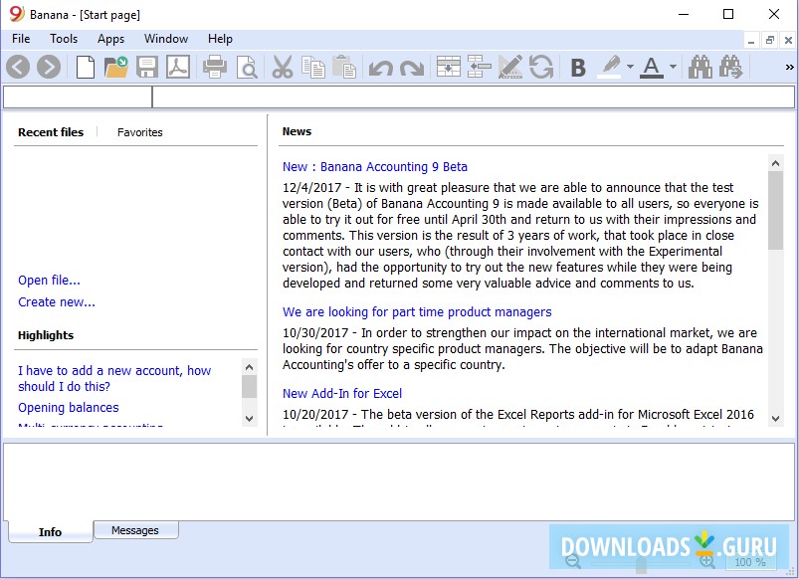
Task: Click the pencil ruler check accounting icon
Action: 510,67
